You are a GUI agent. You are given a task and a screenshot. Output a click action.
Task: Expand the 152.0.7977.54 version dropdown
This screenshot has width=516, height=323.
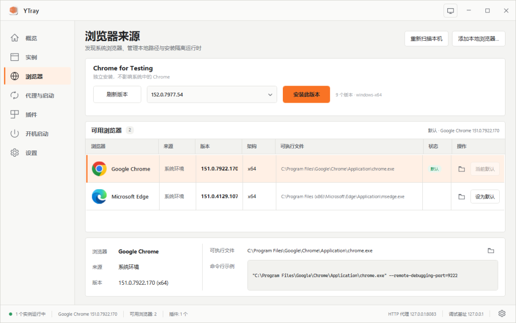pyautogui.click(x=212, y=95)
